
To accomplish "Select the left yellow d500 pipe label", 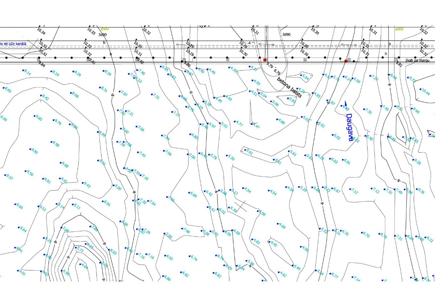I will click(x=105, y=29).
